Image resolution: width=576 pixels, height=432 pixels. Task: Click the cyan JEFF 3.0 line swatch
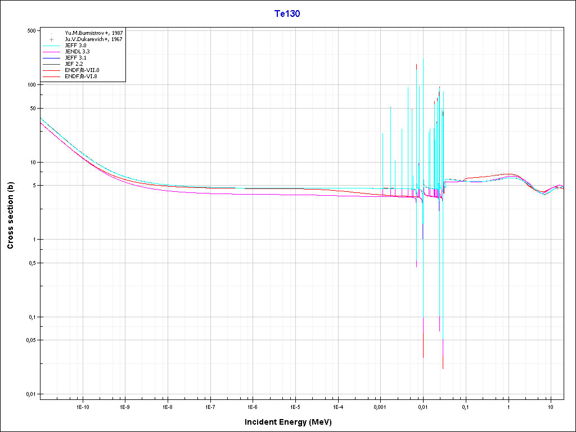tap(51, 46)
